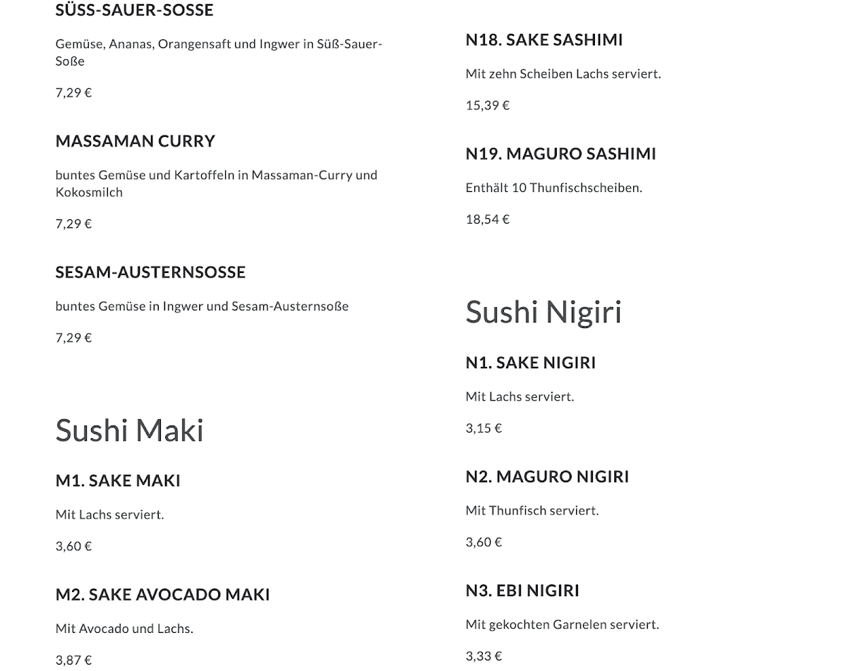Click the "Mit gekochten Garnelen serviert." text

pos(562,624)
